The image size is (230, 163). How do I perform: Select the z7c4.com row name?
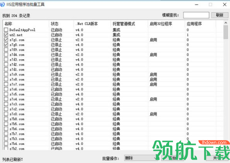(17, 99)
